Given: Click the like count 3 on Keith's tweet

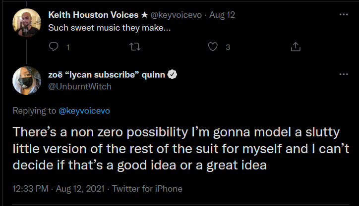Looking at the screenshot, I should tap(228, 47).
